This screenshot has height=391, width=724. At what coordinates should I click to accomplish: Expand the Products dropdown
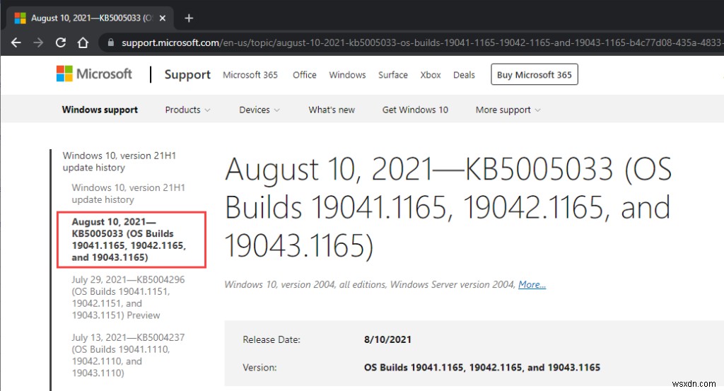pyautogui.click(x=187, y=110)
